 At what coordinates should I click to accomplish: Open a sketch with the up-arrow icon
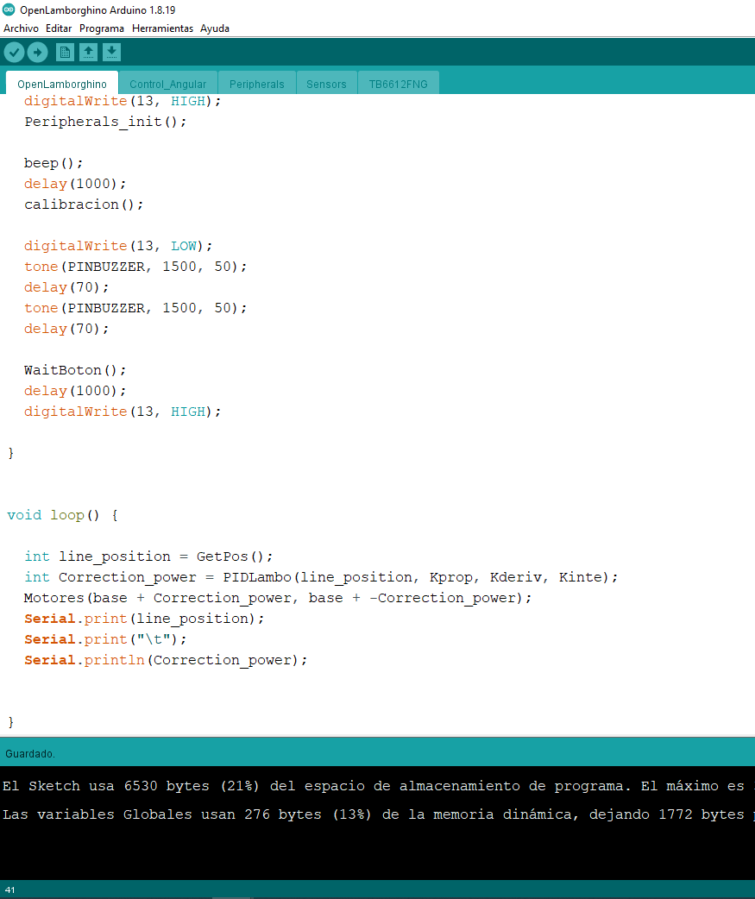click(x=88, y=53)
